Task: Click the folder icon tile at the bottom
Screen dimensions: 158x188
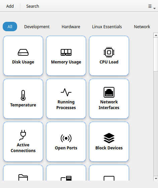Action: coord(23,173)
